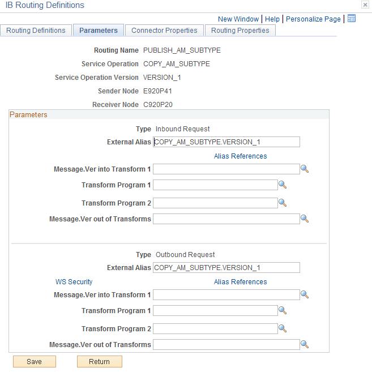Viewport: 372px width, 372px height.
Task: Open lookup for Outbound Transform Program 2
Action: 283,328
